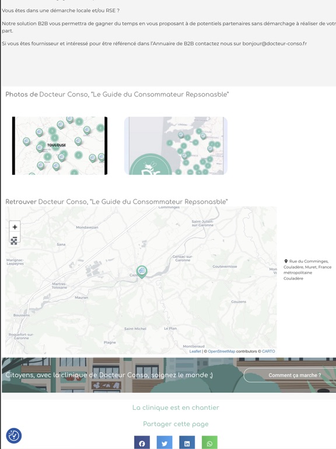336x449 pixels.
Task: Zoom in on the map
Action: 15,227
